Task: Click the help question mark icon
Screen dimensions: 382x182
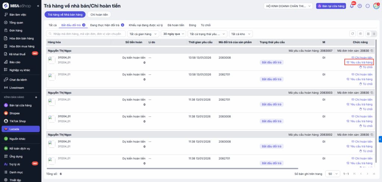Action: (360, 6)
